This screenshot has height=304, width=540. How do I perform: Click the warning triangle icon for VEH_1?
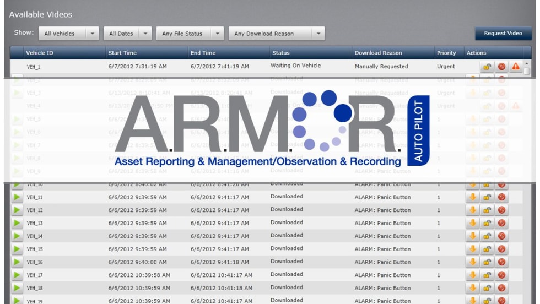pyautogui.click(x=516, y=67)
